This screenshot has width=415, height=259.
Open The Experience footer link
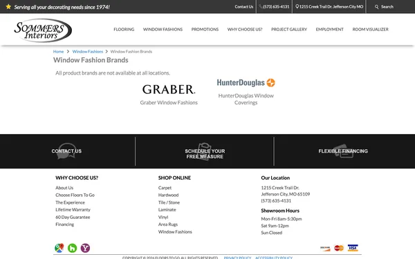[x=70, y=202]
